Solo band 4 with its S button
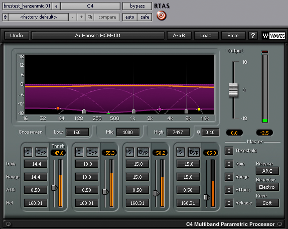The image size is (288, 229). 180,152
